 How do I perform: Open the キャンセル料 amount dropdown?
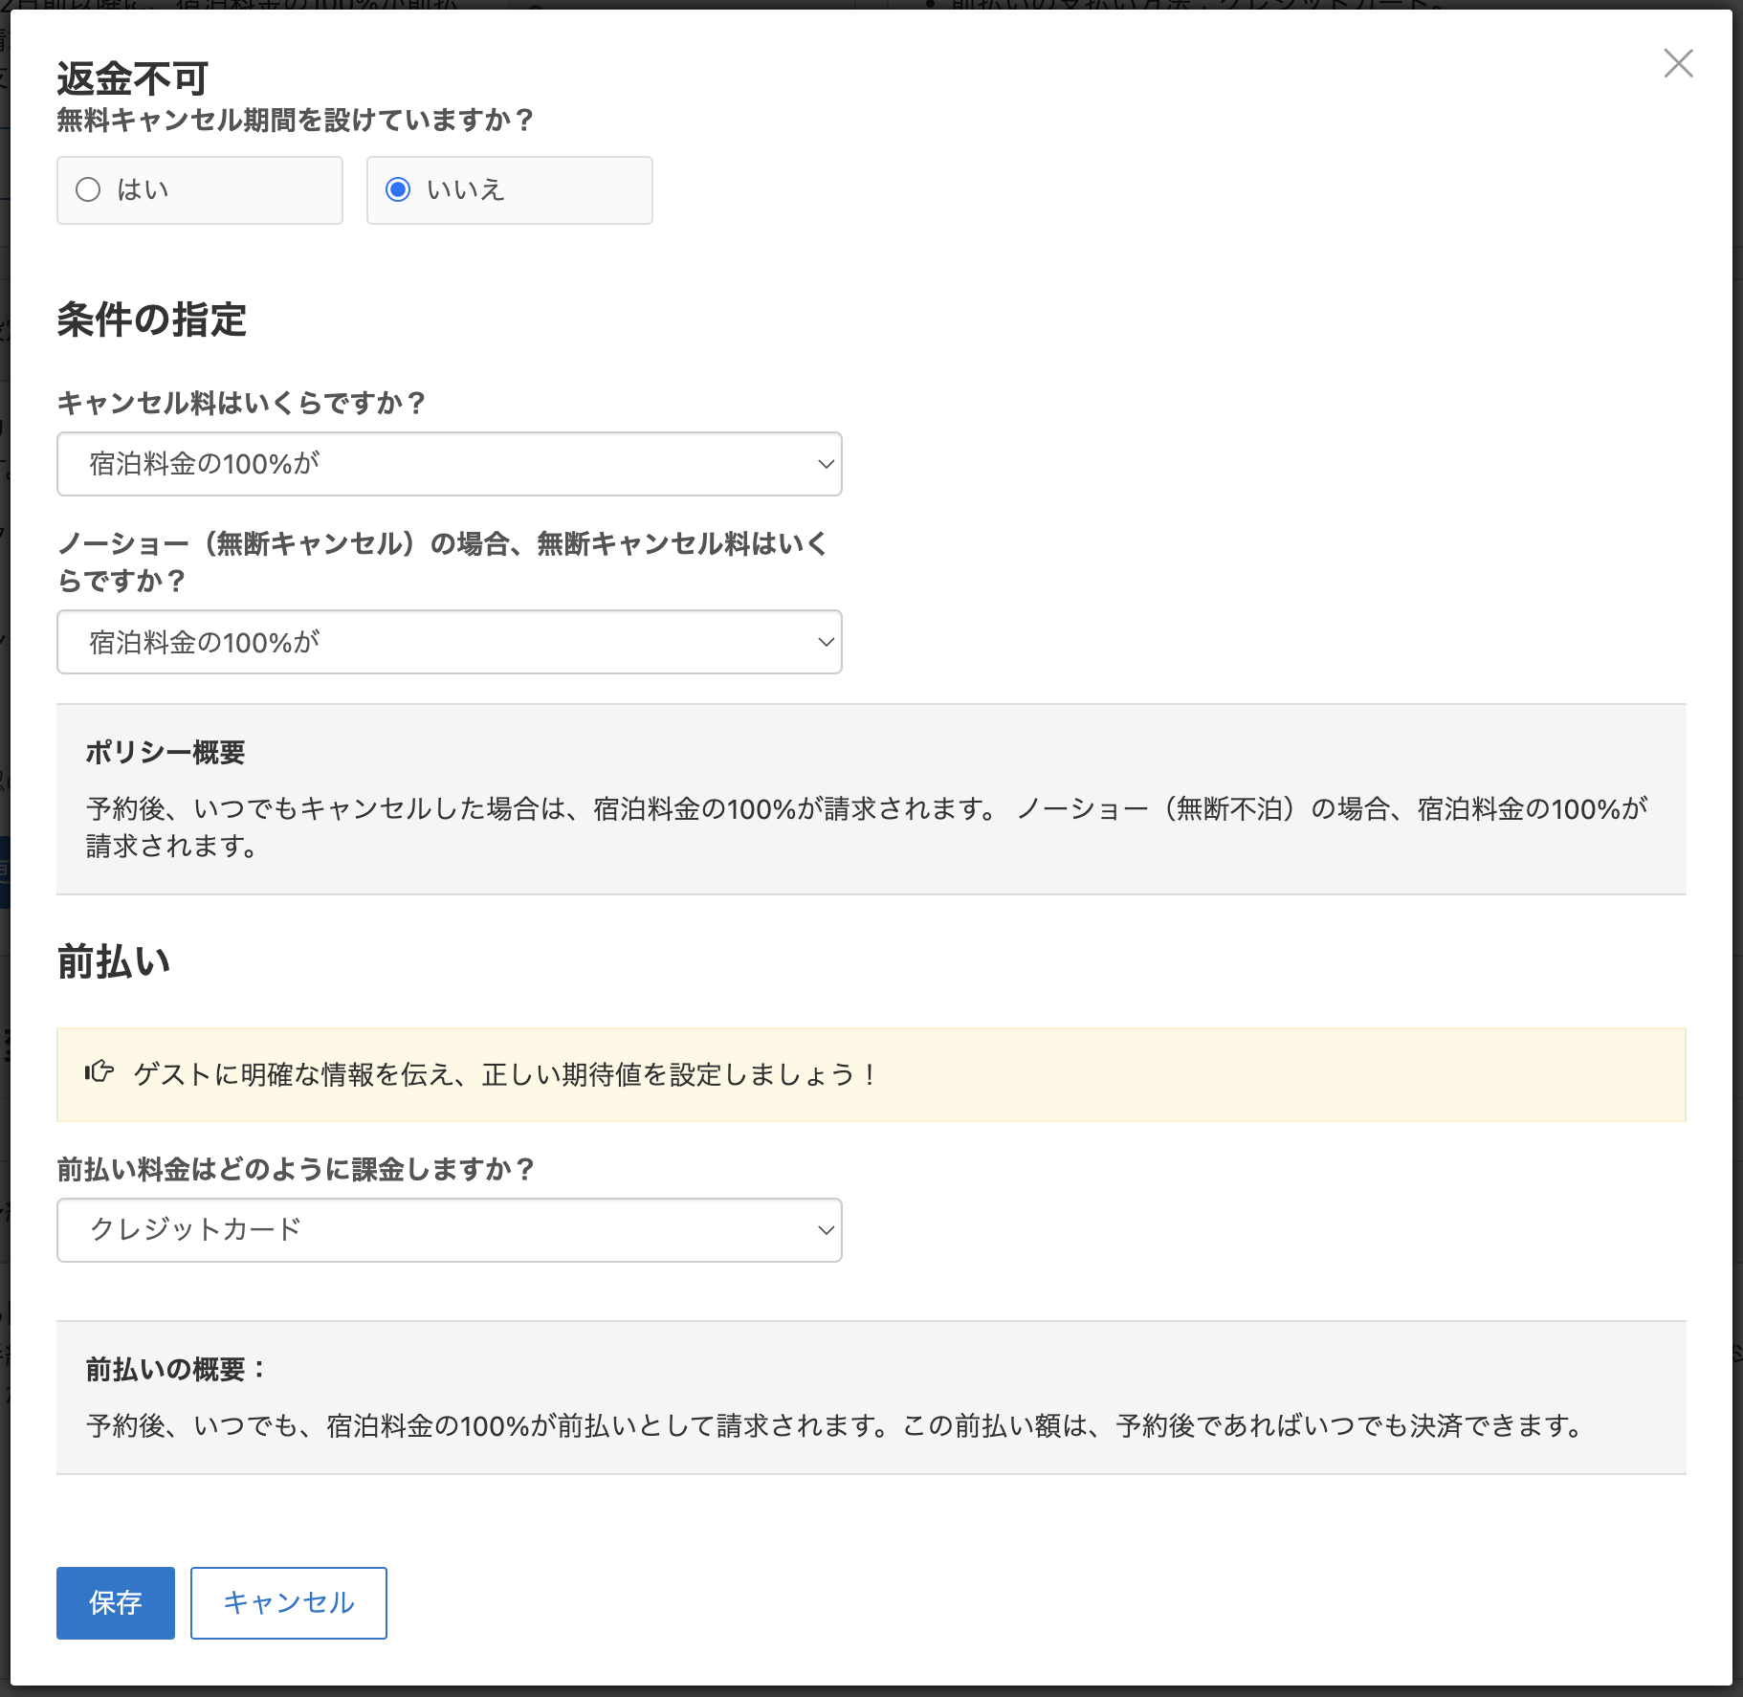[x=449, y=464]
